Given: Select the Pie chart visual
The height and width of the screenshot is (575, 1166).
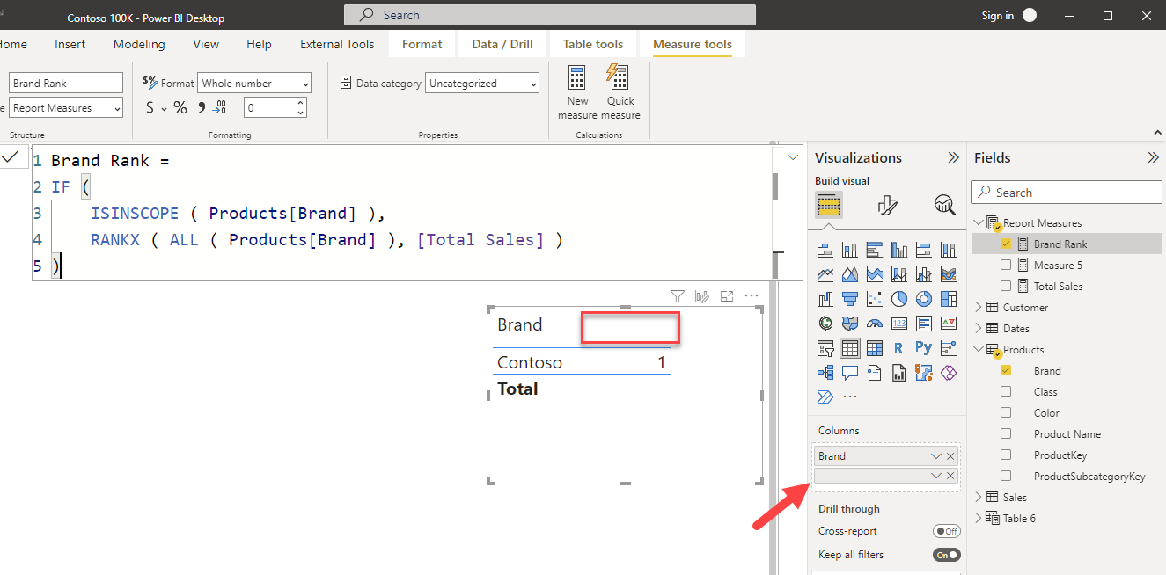Looking at the screenshot, I should click(x=898, y=300).
